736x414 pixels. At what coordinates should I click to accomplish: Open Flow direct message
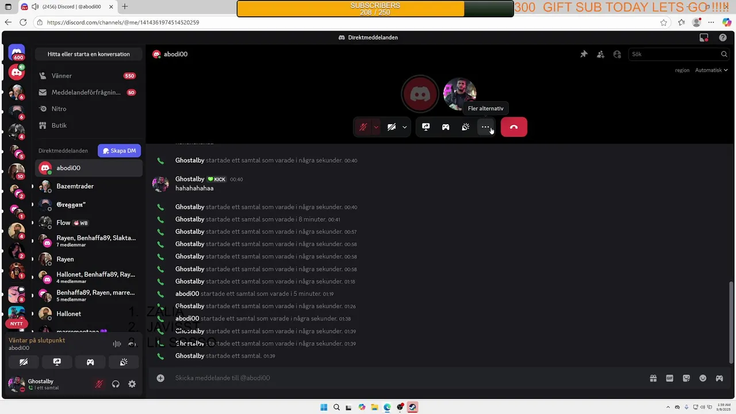coord(89,223)
